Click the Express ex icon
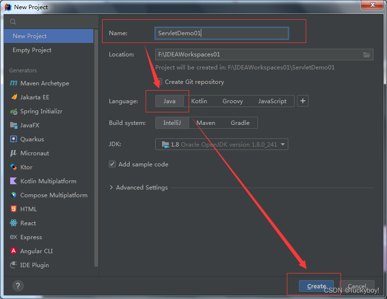Viewport: 387px width, 299px height. coord(14,237)
